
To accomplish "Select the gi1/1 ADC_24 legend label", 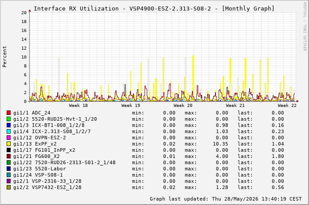I will pyautogui.click(x=32, y=113).
